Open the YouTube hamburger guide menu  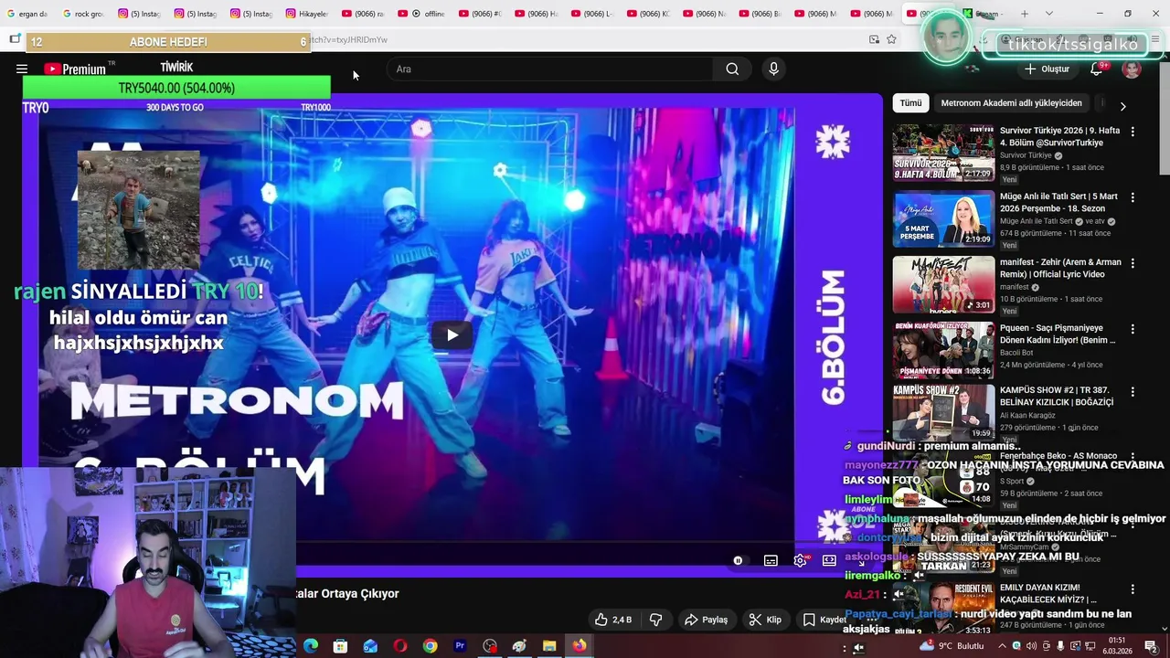[22, 69]
